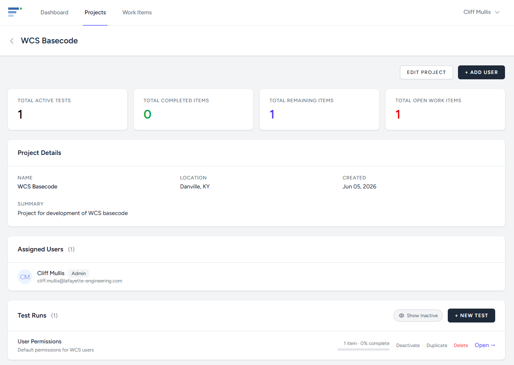
Task: Deactivate the User Permissions test run
Action: (408, 345)
